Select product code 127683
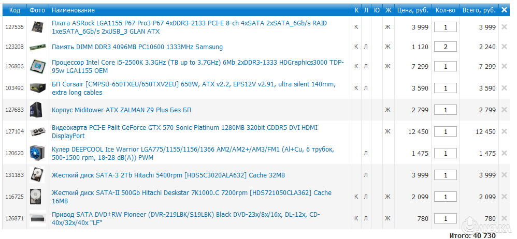The image size is (517, 239). [x=15, y=110]
